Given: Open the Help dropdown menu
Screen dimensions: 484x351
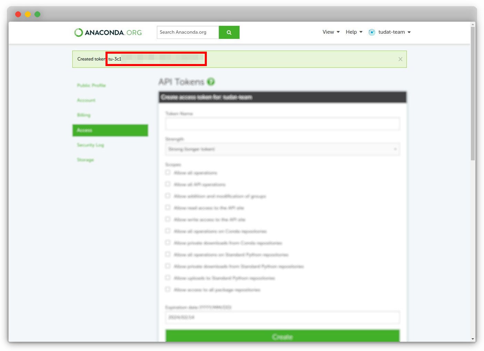Looking at the screenshot, I should (x=354, y=32).
